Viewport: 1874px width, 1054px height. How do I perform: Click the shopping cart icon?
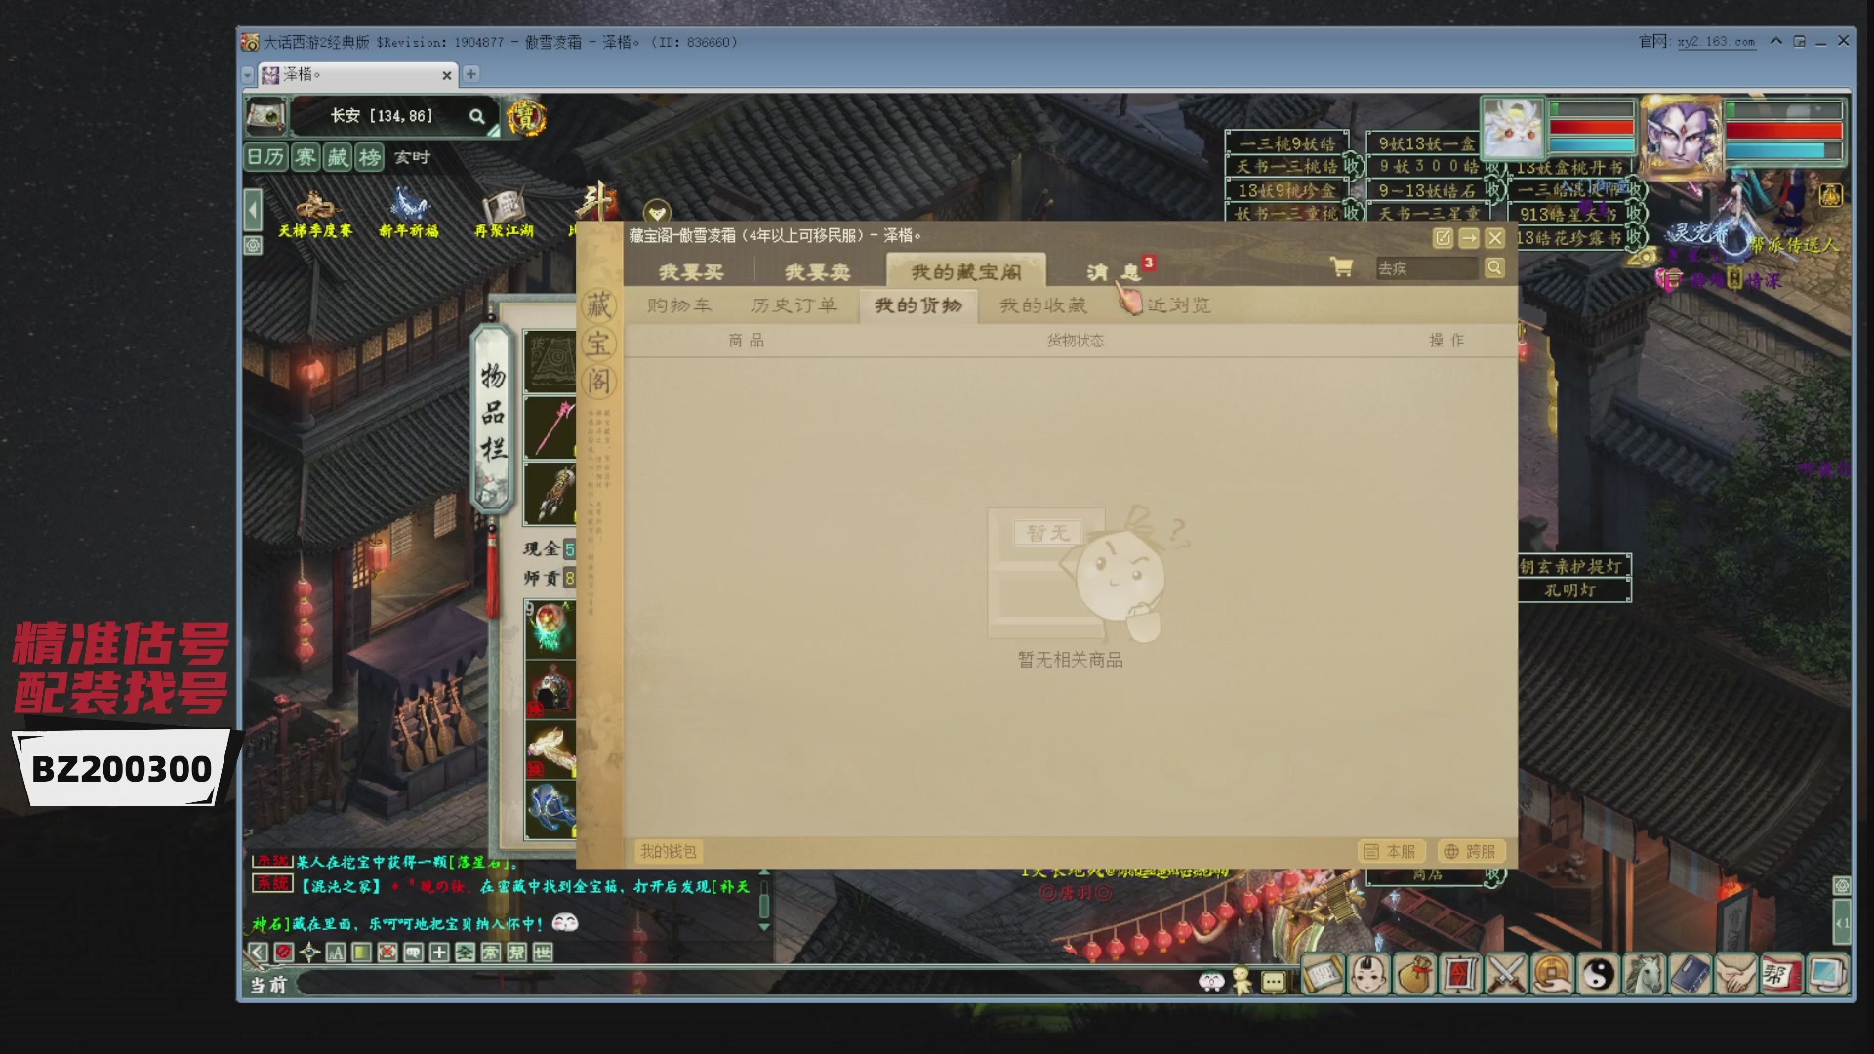(1342, 267)
